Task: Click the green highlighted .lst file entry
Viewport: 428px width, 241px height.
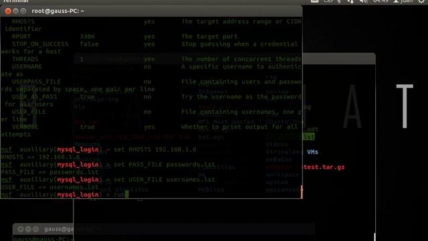Action: tap(309, 137)
